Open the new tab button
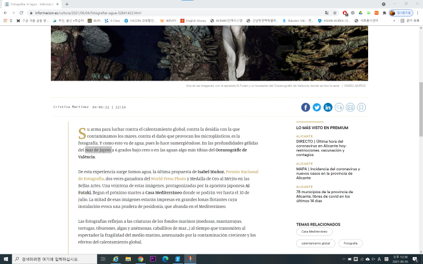Image resolution: width=423 pixels, height=264 pixels. click(67, 4)
